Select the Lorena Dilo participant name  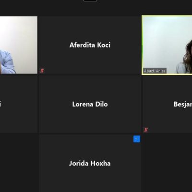pyautogui.click(x=90, y=104)
